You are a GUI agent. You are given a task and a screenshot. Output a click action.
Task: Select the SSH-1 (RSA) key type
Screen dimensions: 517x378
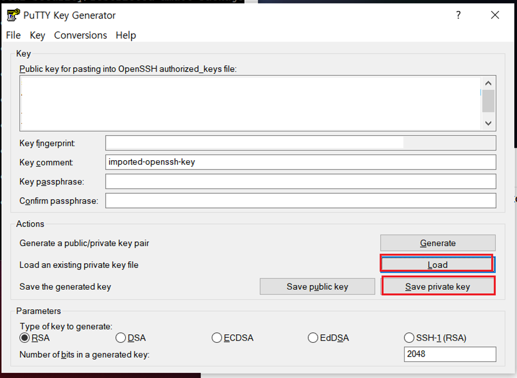(x=435, y=338)
